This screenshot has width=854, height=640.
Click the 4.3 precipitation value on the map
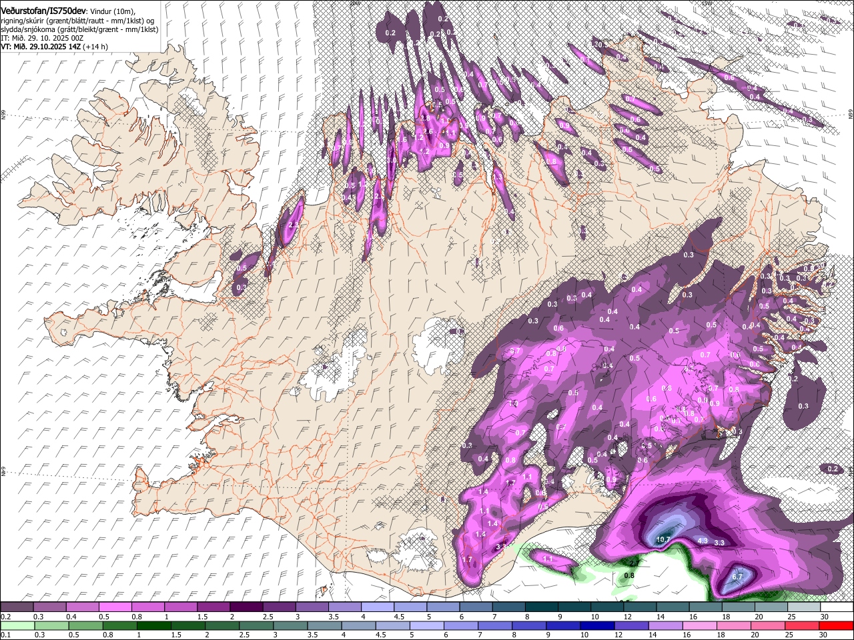coord(703,541)
